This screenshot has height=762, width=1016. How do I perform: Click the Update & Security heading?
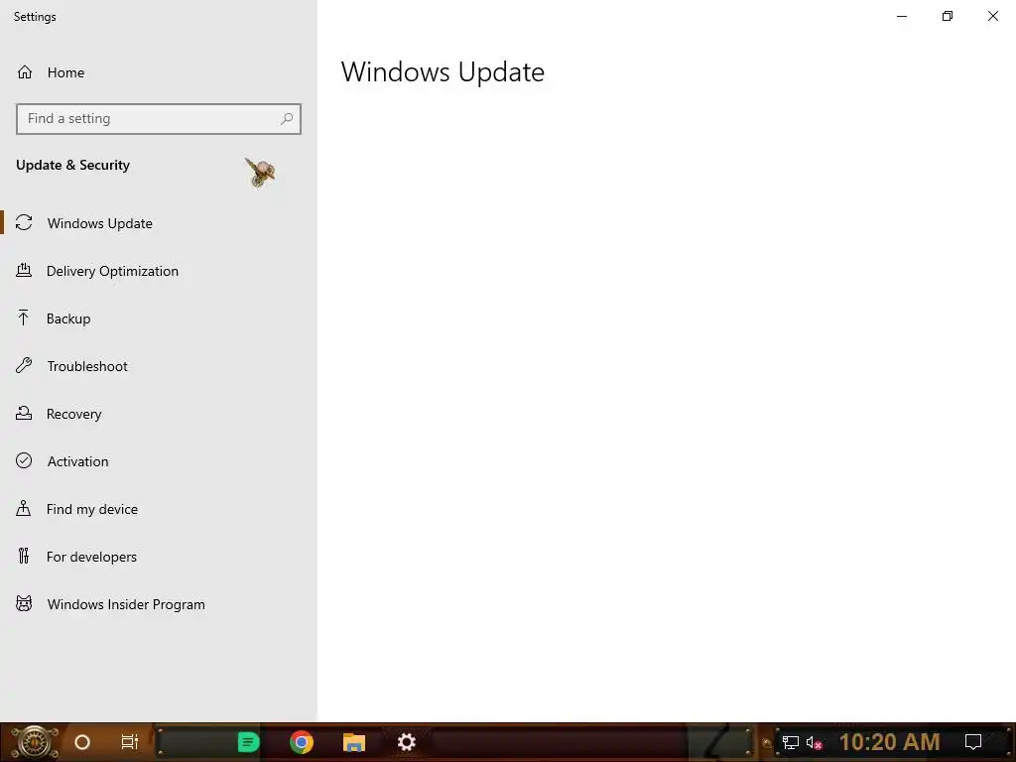72,166
